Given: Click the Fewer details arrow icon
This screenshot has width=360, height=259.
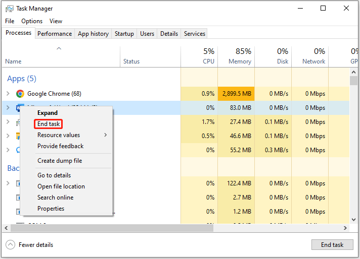Looking at the screenshot, I should point(10,245).
